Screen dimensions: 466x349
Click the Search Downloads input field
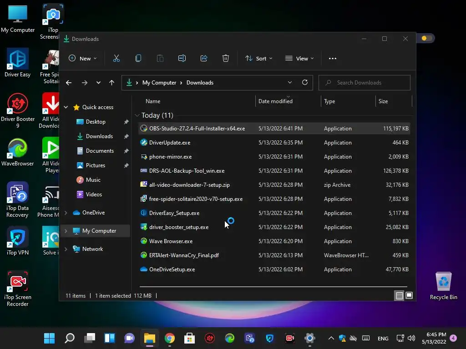pyautogui.click(x=365, y=83)
